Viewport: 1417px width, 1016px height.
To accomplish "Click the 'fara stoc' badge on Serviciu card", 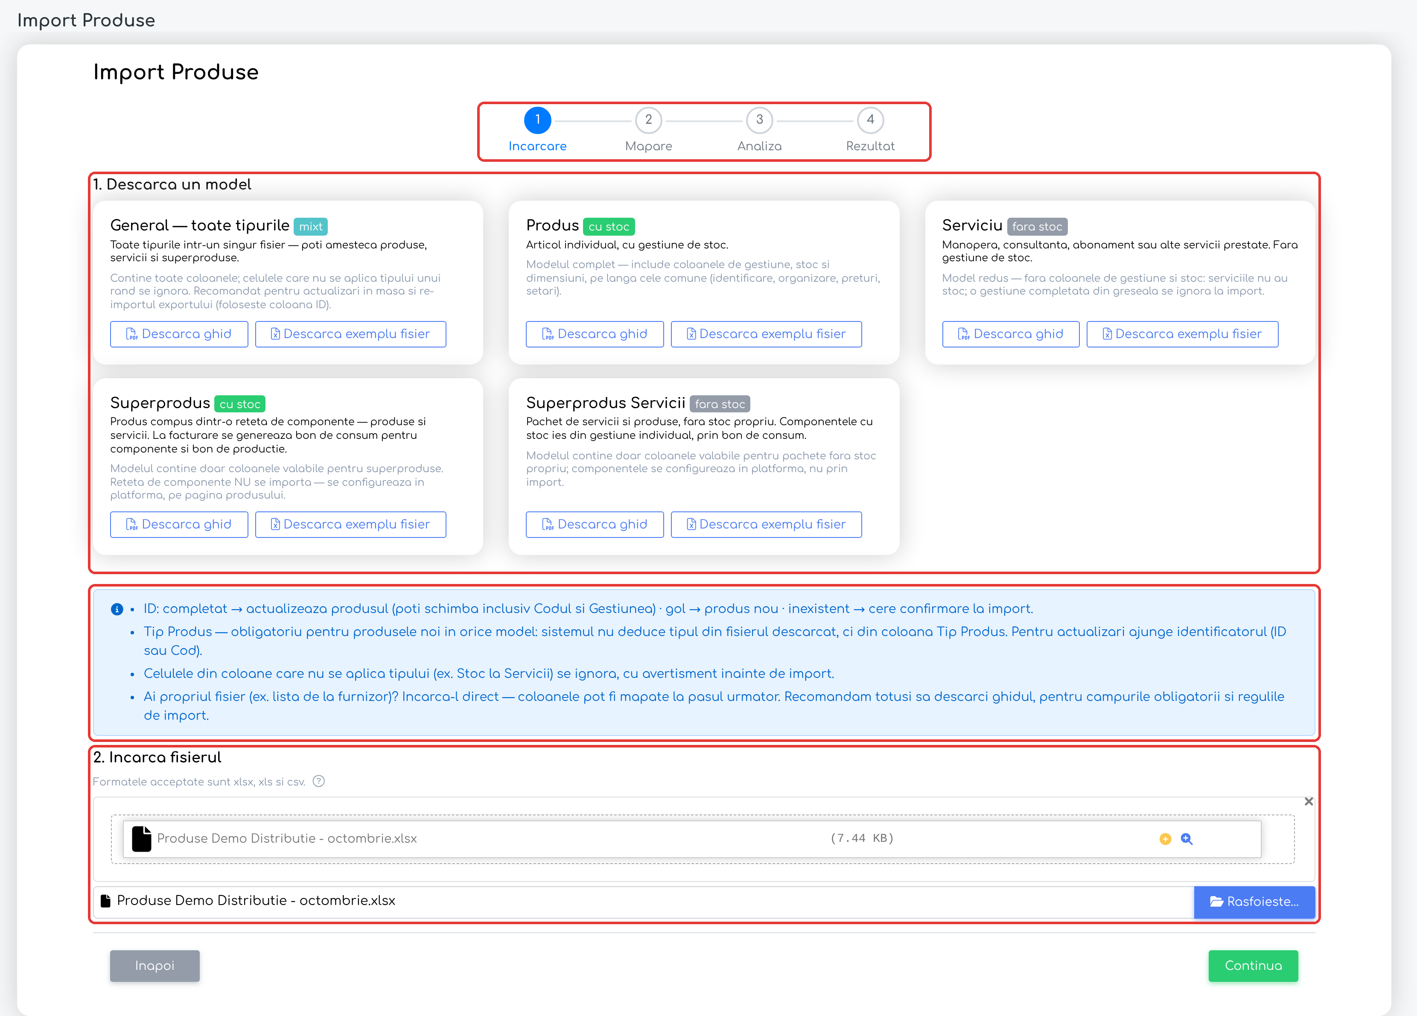I will coord(1037,226).
